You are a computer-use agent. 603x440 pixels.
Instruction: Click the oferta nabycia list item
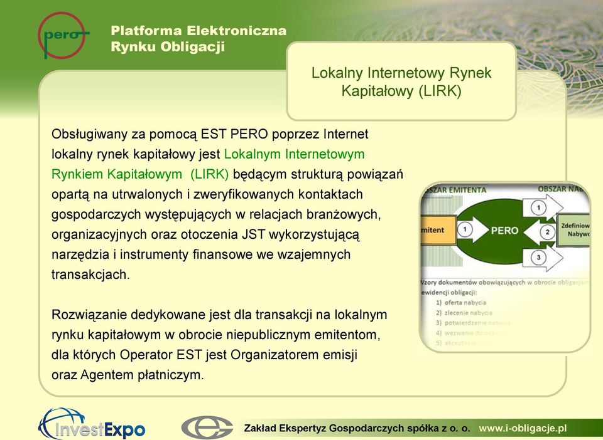click(x=461, y=303)
